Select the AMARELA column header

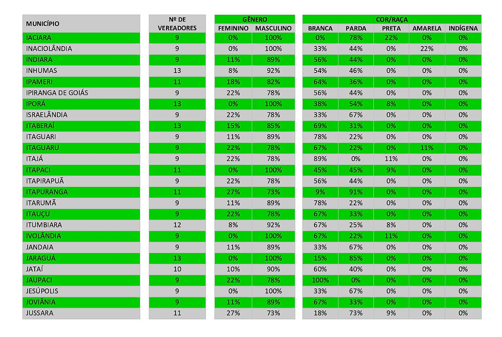tap(427, 28)
